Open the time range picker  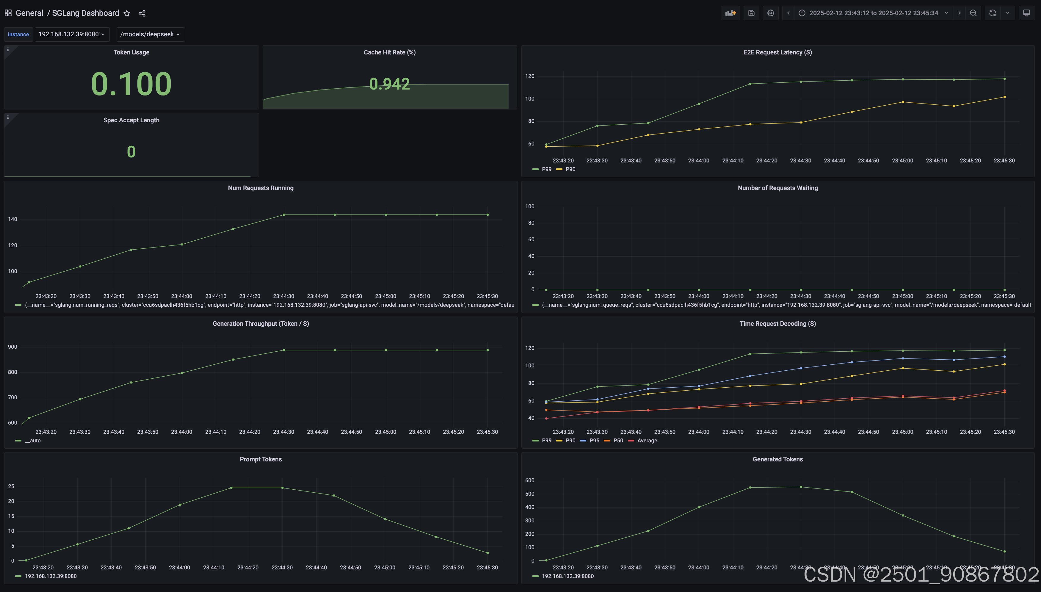click(874, 13)
